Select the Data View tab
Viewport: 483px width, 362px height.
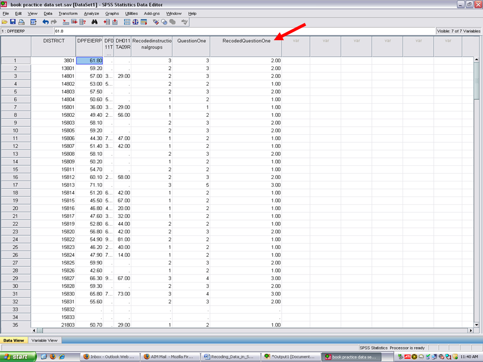click(14, 340)
